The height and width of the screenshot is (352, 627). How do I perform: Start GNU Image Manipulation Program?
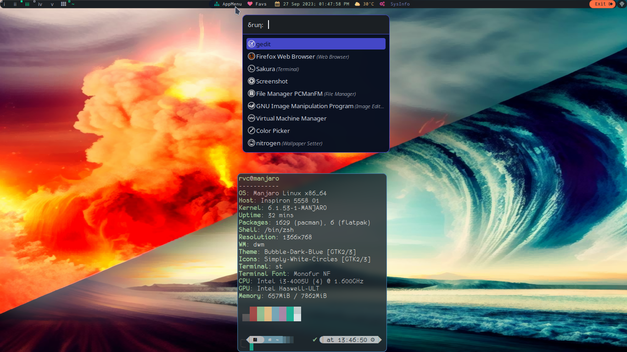click(252, 105)
